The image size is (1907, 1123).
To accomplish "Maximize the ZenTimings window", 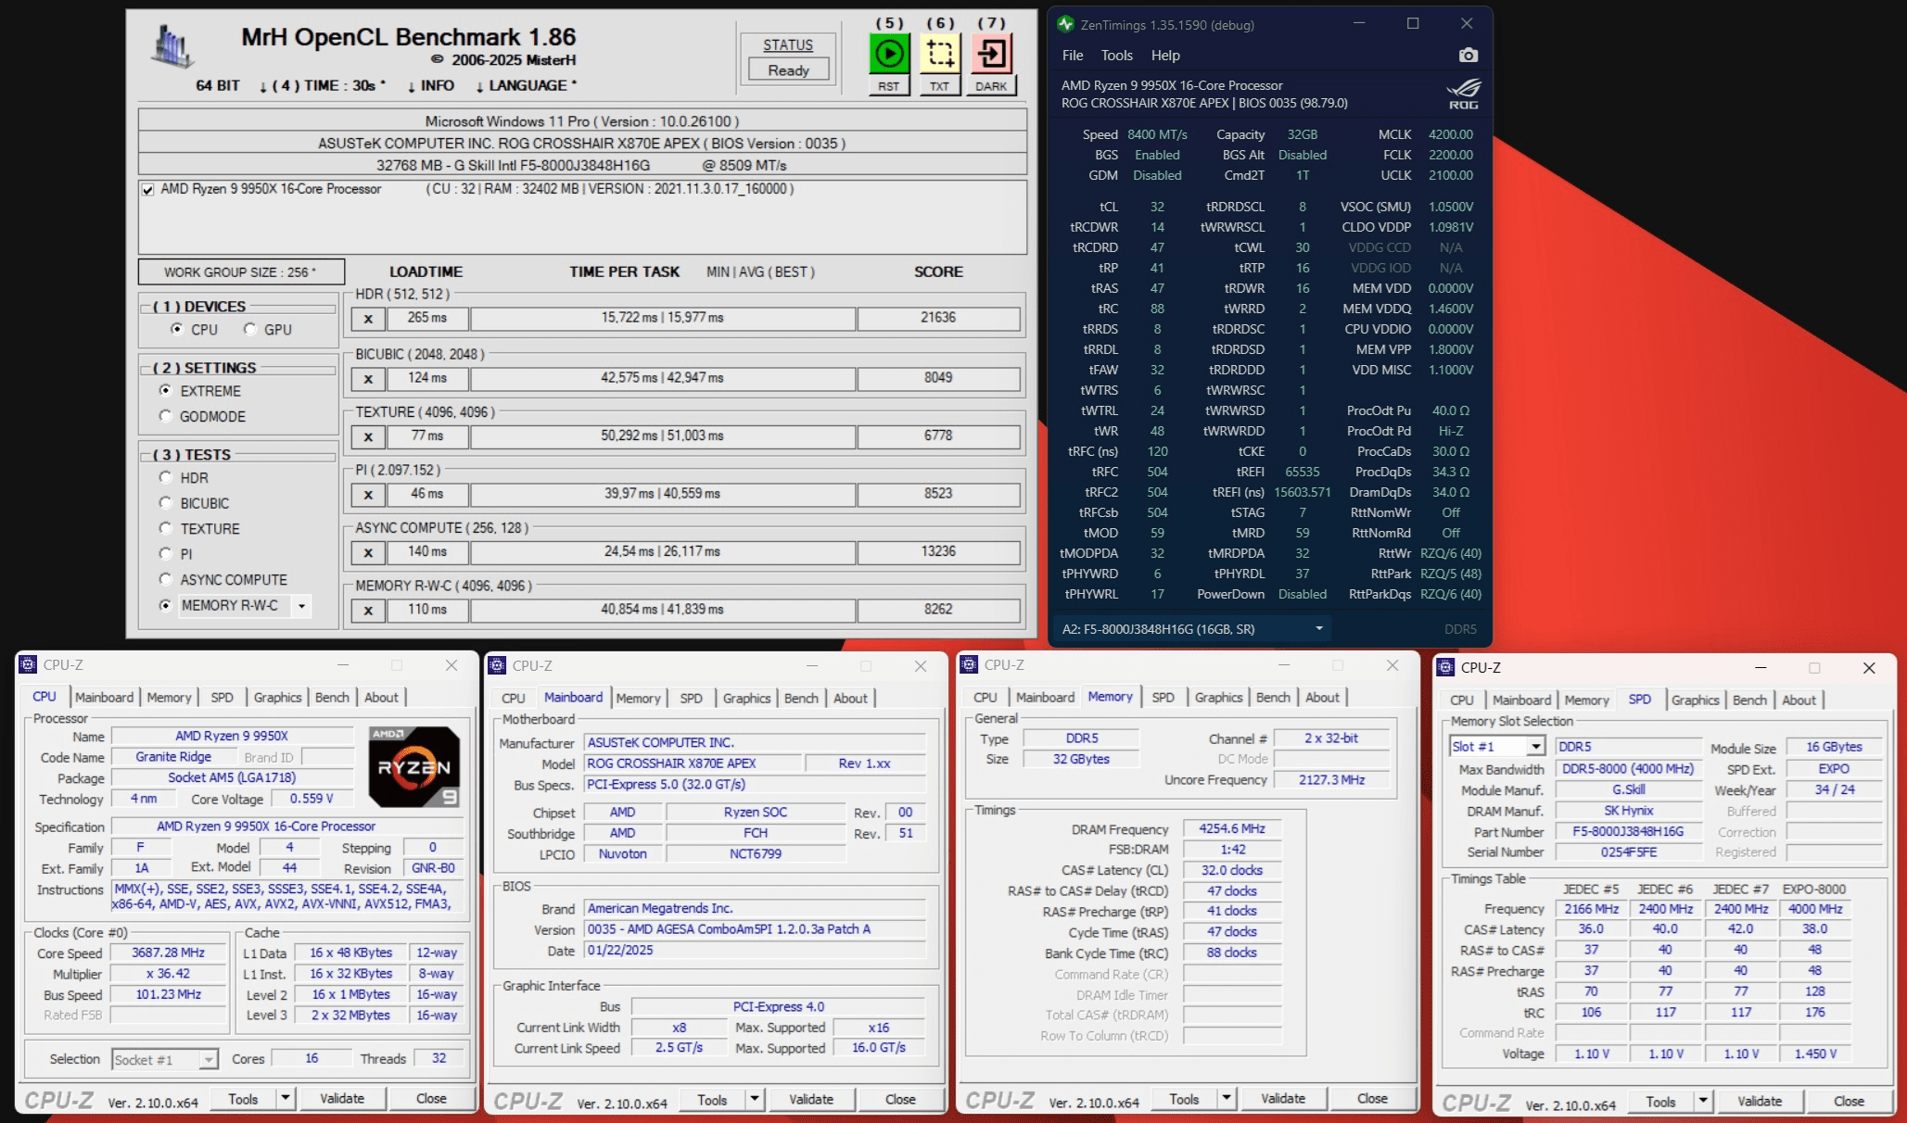I will pyautogui.click(x=1413, y=24).
